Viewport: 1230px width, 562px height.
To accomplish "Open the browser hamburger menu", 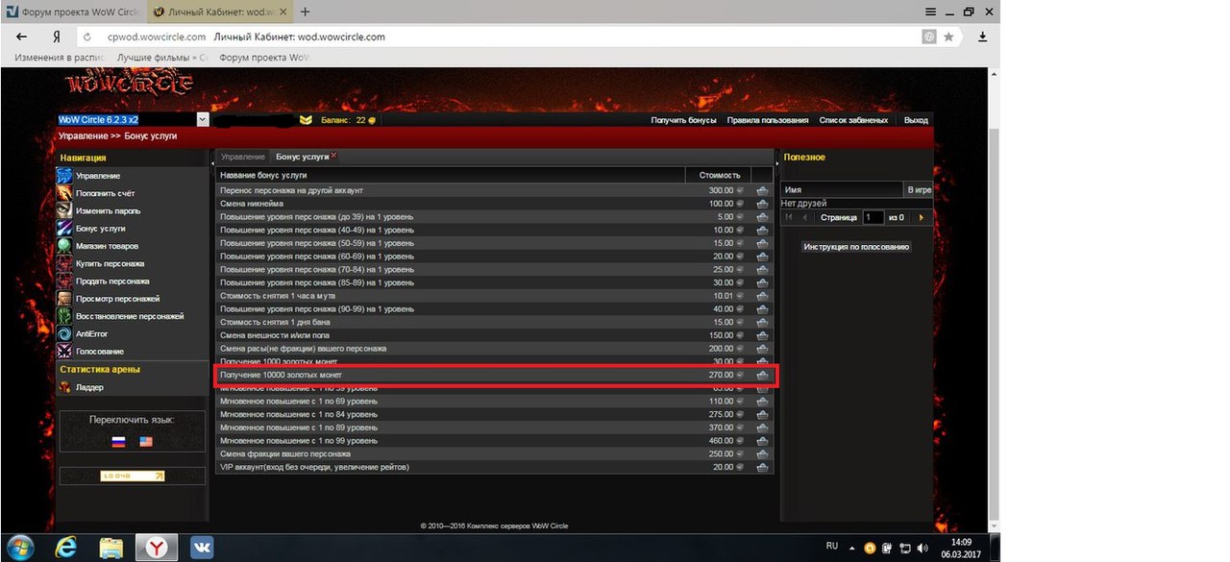I will [x=930, y=12].
